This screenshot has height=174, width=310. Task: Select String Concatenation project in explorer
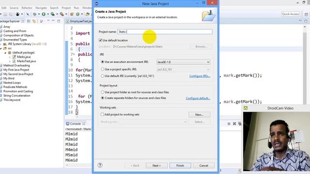click(x=17, y=96)
